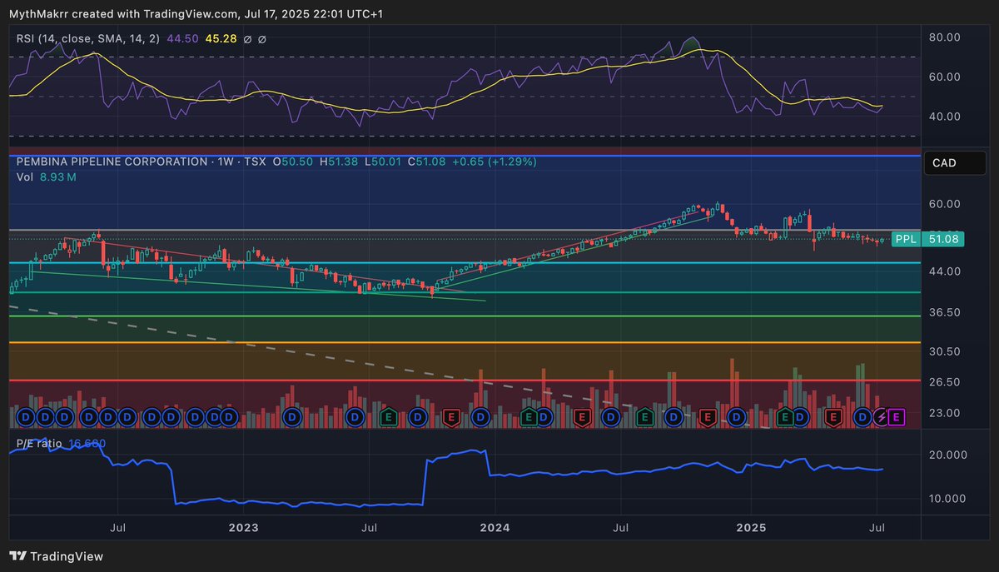Select the leftmost red earnings E marker
This screenshot has height=572, width=999.
[451, 415]
